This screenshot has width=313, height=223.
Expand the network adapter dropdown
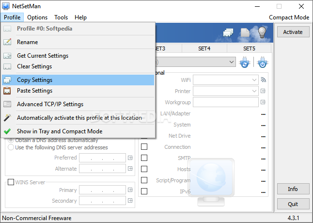[232, 62]
